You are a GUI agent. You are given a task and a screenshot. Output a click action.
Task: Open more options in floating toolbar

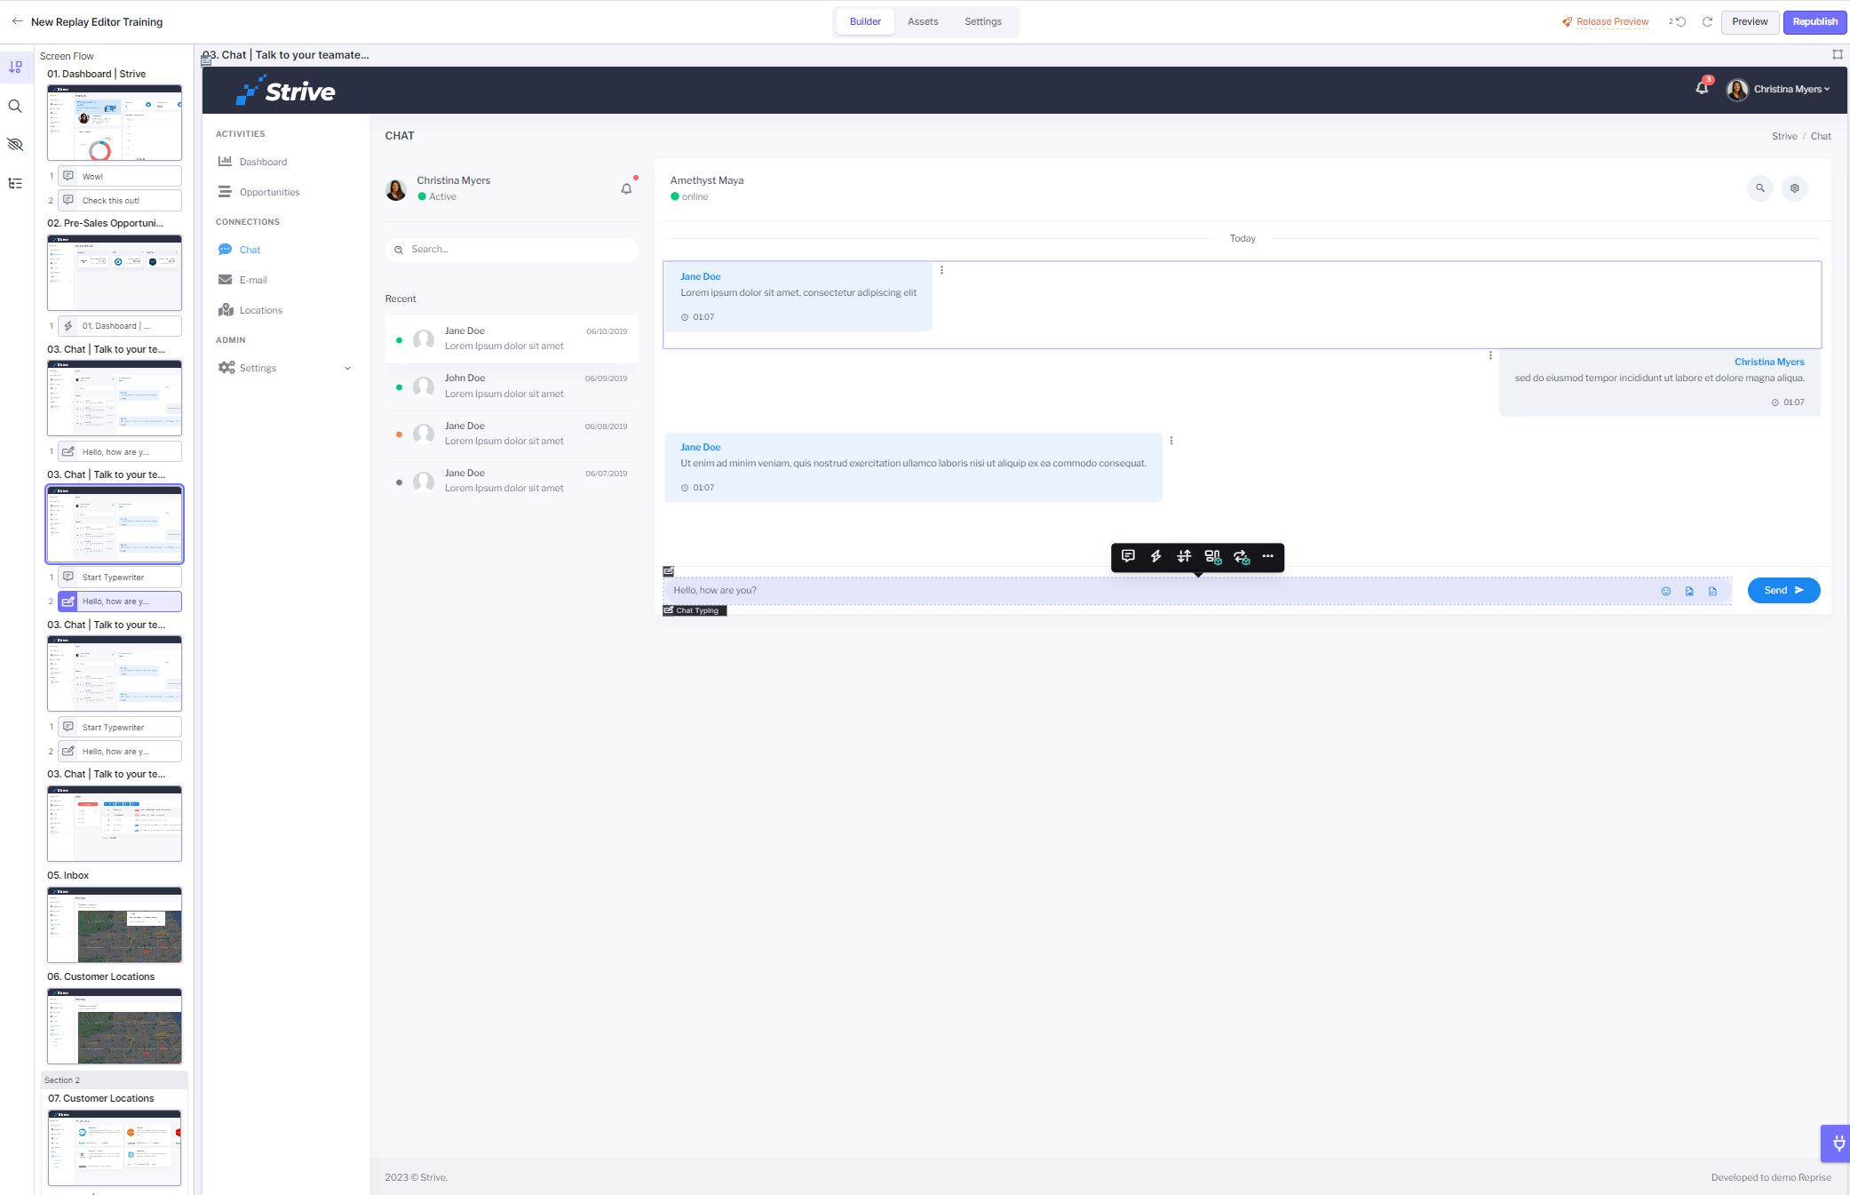pyautogui.click(x=1267, y=556)
